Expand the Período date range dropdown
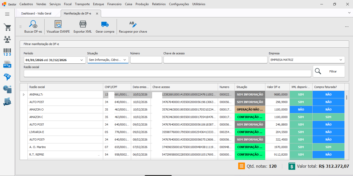The width and height of the screenshot is (353, 176). 82,60
